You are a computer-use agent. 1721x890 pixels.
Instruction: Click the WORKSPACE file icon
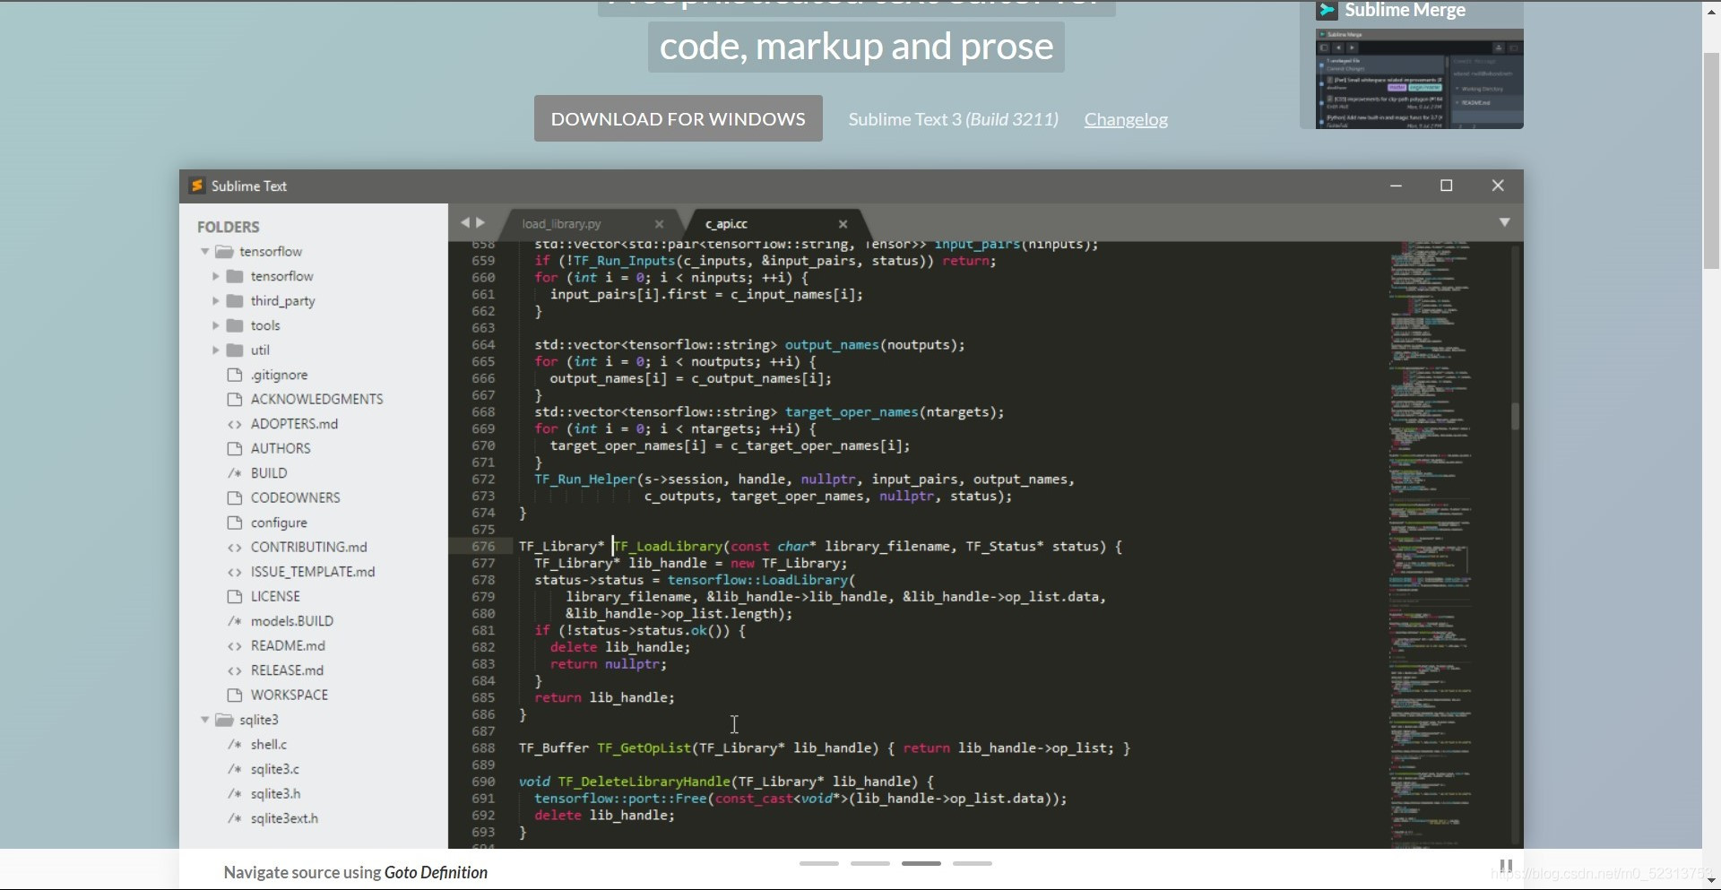[x=235, y=695]
